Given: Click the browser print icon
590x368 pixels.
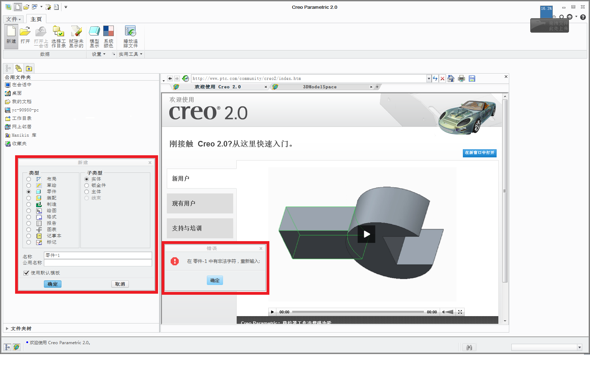Looking at the screenshot, I should [x=461, y=79].
